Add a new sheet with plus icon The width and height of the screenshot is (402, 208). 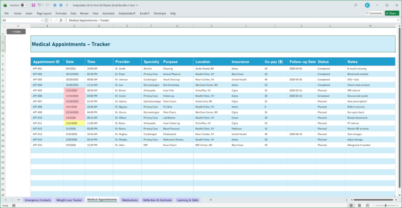tap(211, 200)
